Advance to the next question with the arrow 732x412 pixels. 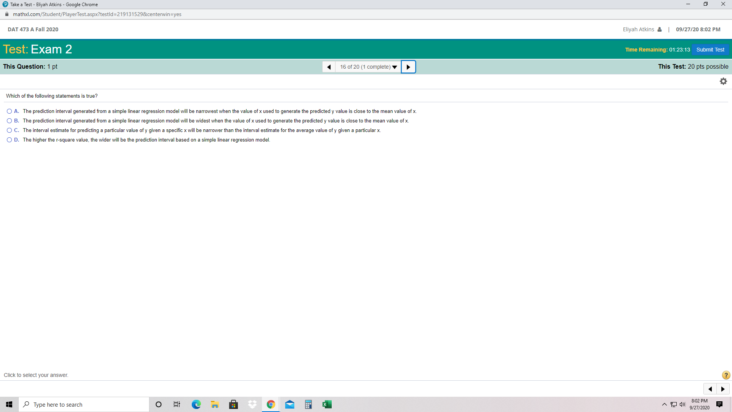408,67
